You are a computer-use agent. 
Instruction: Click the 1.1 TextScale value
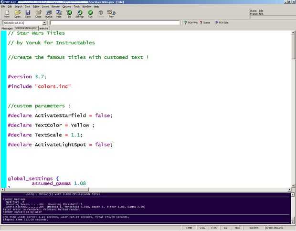point(75,135)
